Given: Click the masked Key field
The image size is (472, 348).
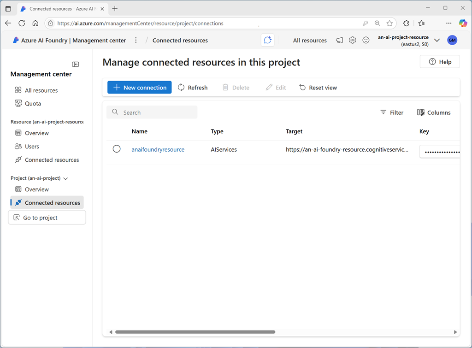Looking at the screenshot, I should (440, 152).
